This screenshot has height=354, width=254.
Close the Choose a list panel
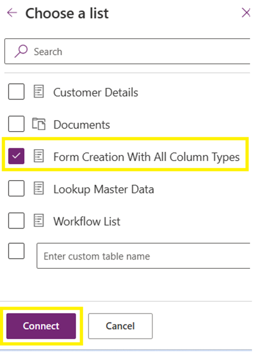(x=246, y=12)
